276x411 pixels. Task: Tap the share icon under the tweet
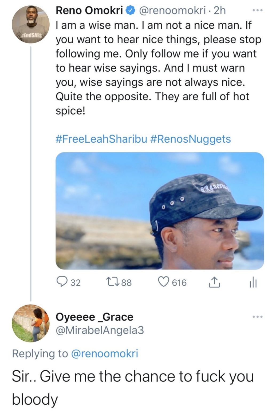214,282
